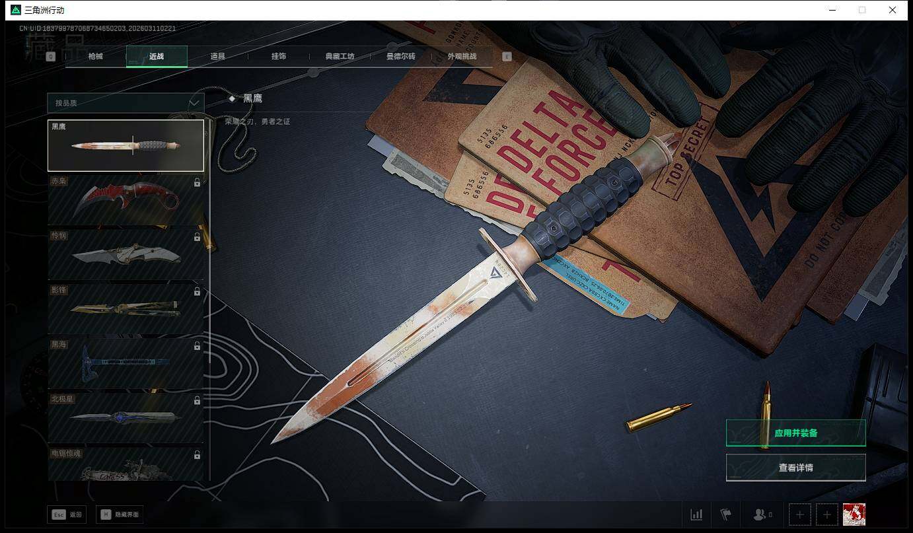This screenshot has height=533, width=913.
Task: Click the 返回 back label
Action: [x=75, y=515]
